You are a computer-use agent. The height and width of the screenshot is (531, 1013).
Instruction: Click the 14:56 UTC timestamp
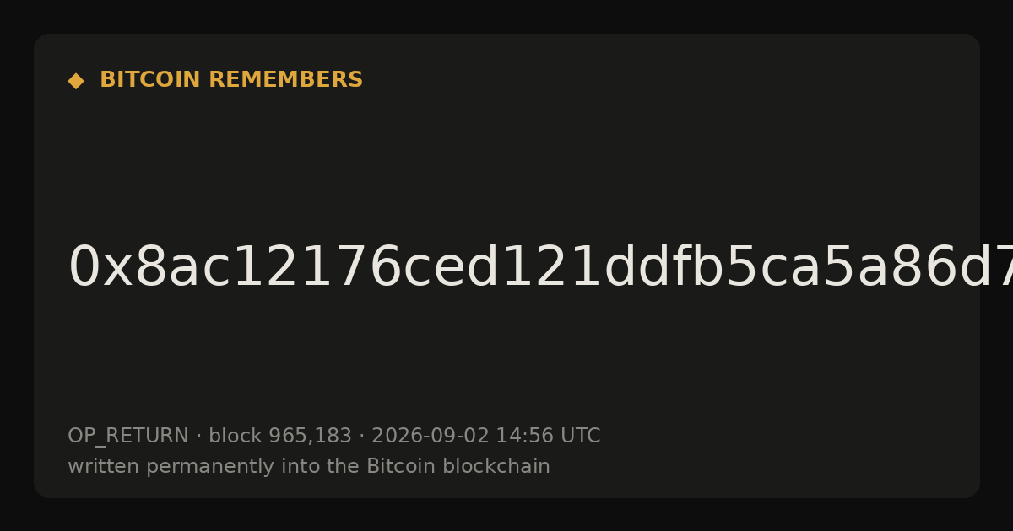(548, 437)
